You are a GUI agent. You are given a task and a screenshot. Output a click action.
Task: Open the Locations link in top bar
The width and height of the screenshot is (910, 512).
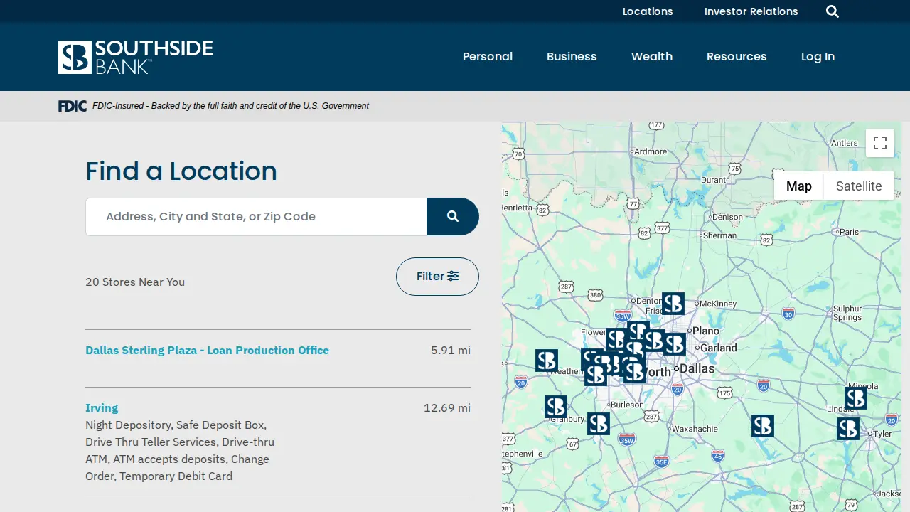[x=648, y=11]
